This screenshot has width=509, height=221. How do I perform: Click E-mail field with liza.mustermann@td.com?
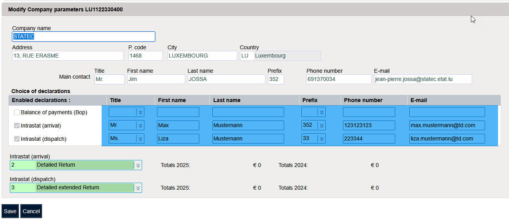coord(447,139)
